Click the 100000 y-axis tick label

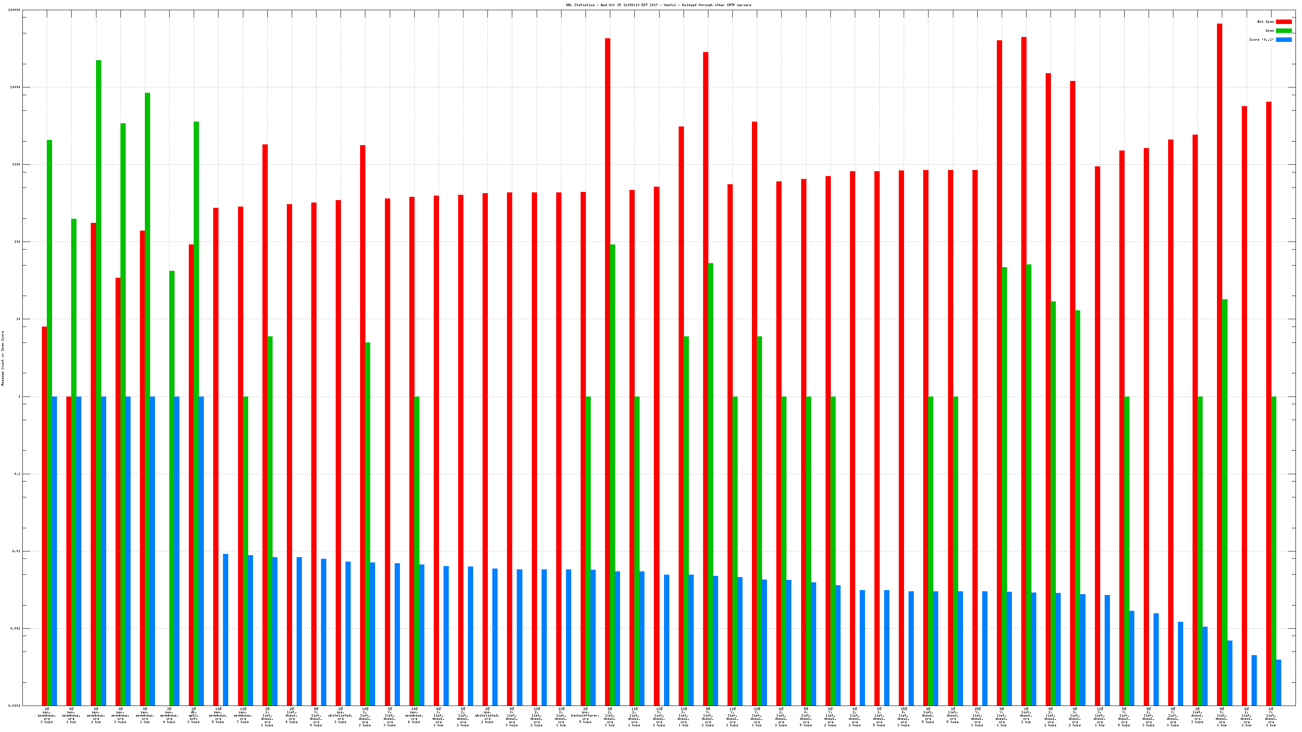tap(15, 10)
